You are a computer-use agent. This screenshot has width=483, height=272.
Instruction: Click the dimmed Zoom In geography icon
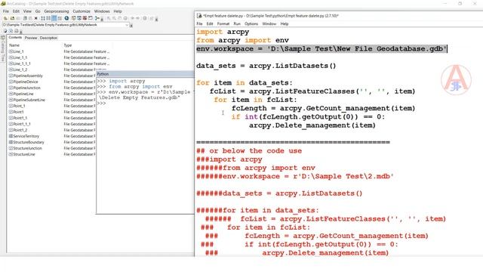(x=109, y=18)
